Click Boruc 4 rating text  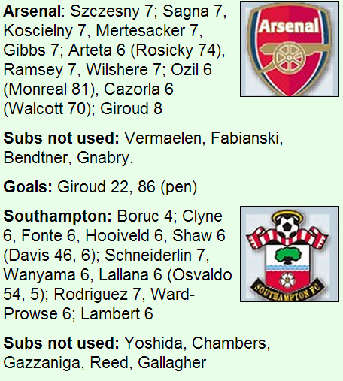point(145,216)
